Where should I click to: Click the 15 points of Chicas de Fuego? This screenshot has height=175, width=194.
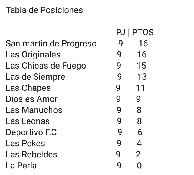[141, 66]
